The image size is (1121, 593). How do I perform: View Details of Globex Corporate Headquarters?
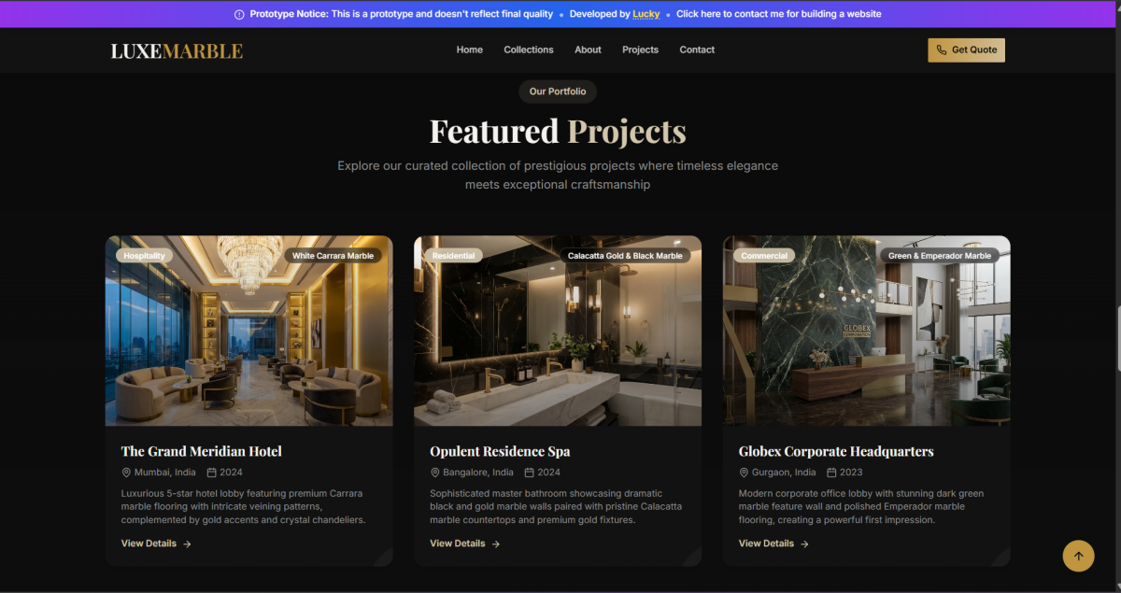pyautogui.click(x=773, y=544)
